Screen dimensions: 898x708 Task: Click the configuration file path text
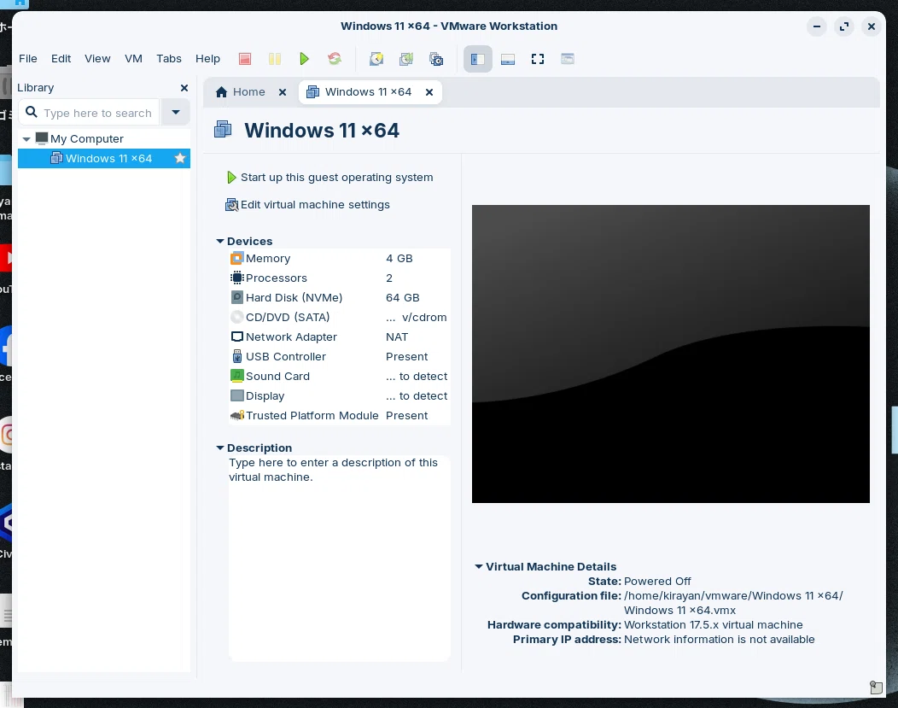(x=733, y=603)
